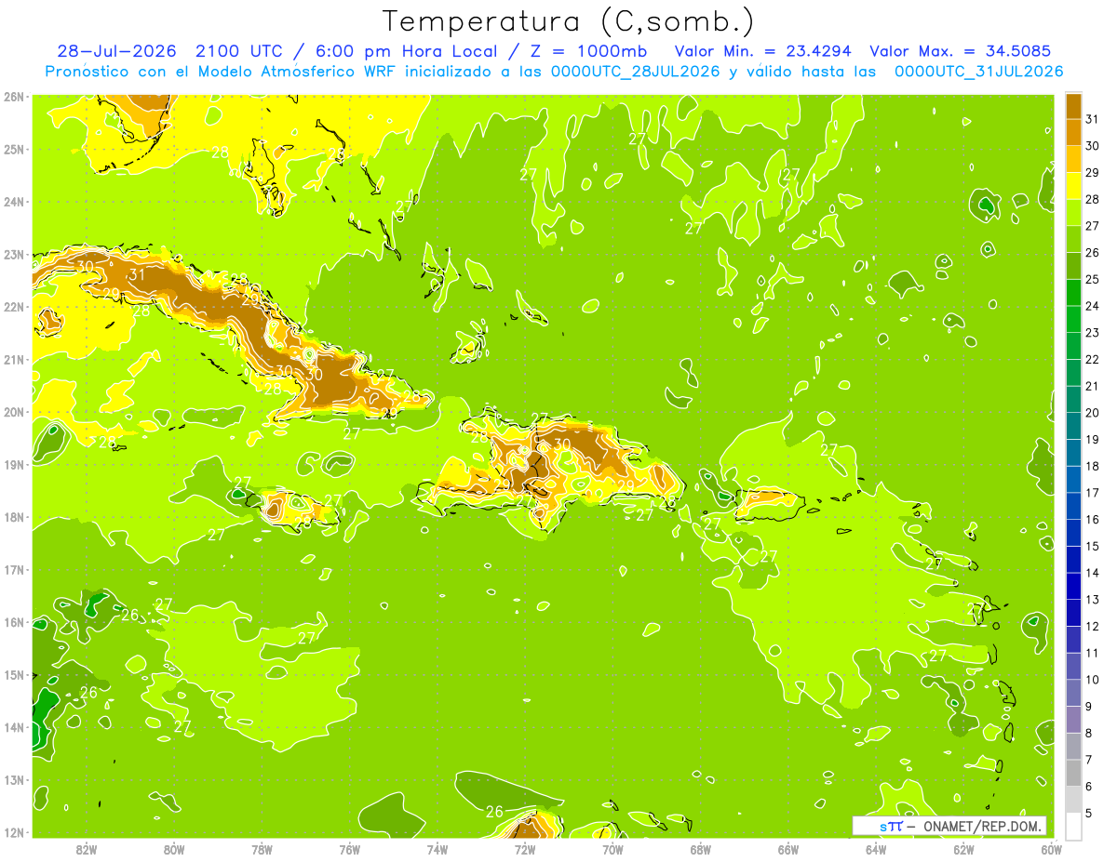This screenshot has height=862, width=1117.
Task: Click the 12N latitude axis label
Action: click(x=13, y=832)
